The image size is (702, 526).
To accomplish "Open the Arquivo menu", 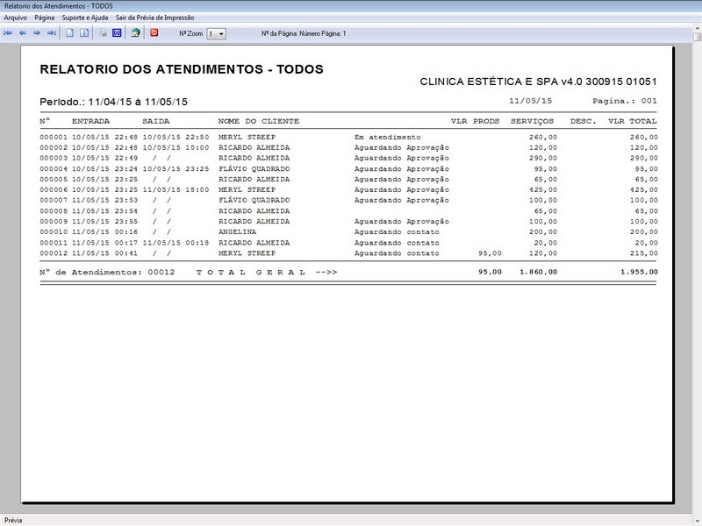I will point(15,18).
